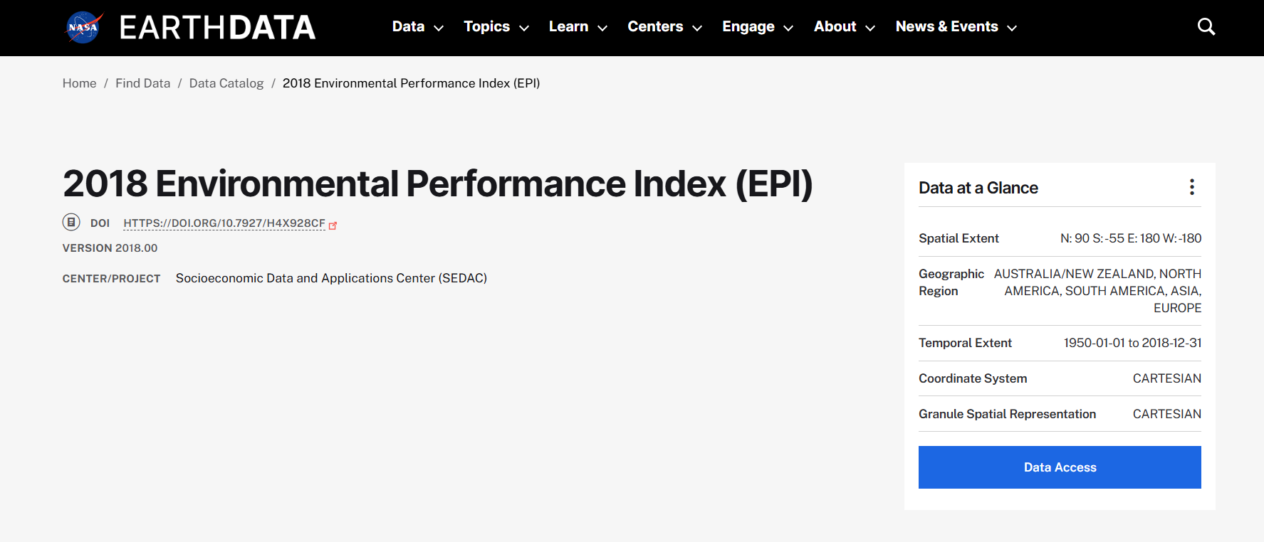Screen dimensions: 1264x542
Task: Open the Data menu
Action: point(408,27)
